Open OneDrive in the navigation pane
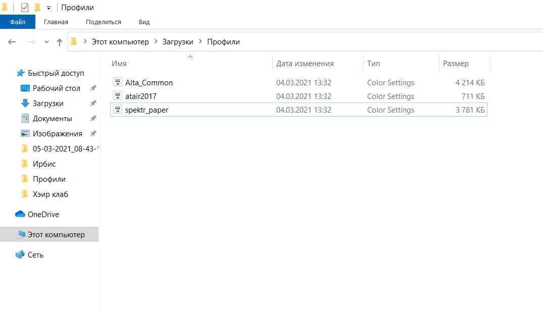 click(43, 215)
